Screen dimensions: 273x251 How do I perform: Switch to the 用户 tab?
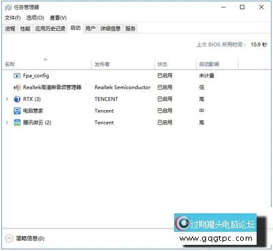[90, 29]
